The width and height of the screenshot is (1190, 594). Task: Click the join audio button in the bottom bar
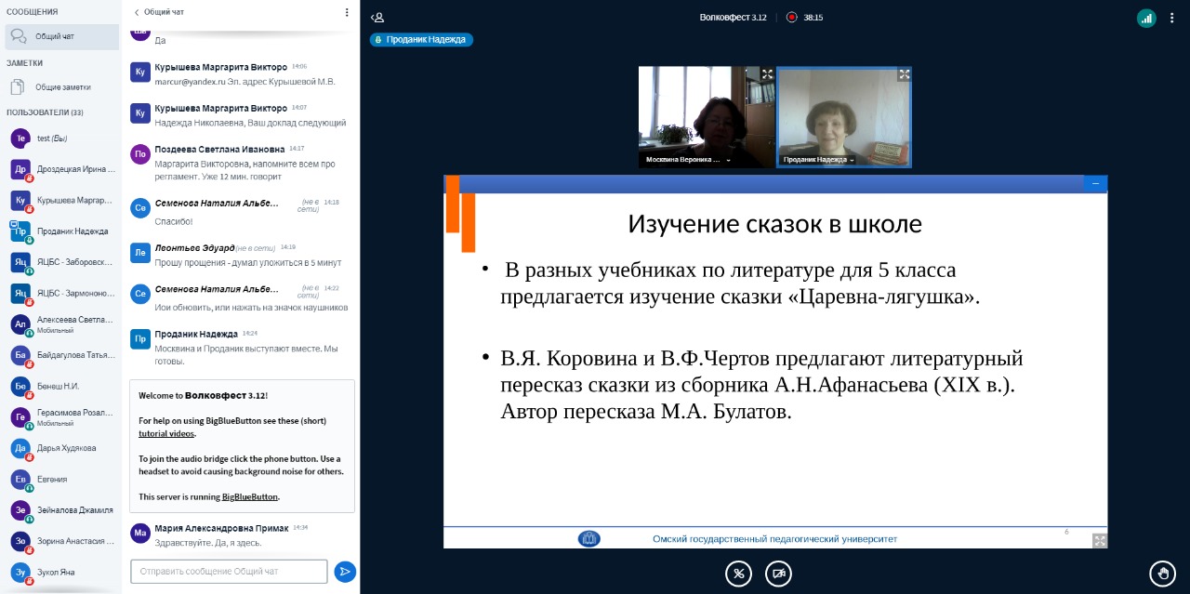739,574
